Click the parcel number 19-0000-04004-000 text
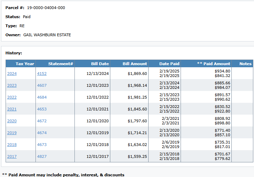This screenshot has height=177, width=254. tap(46, 8)
